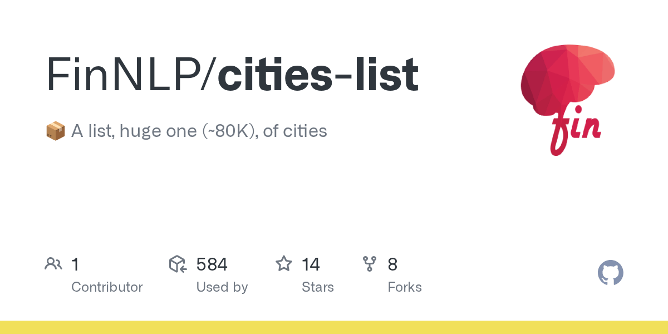
Task: Click the cardboard box emoji in description
Action: [x=55, y=131]
